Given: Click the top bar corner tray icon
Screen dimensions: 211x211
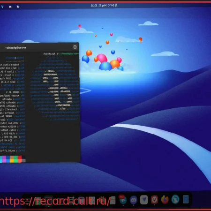Looking at the screenshot, I should pos(2,7).
